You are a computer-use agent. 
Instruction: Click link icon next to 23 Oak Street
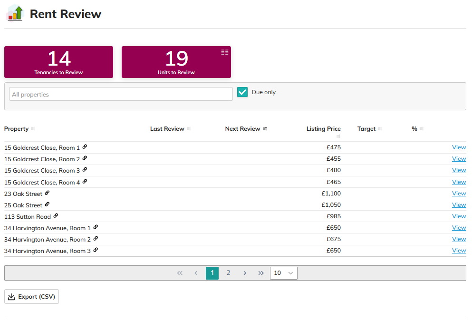coord(47,193)
